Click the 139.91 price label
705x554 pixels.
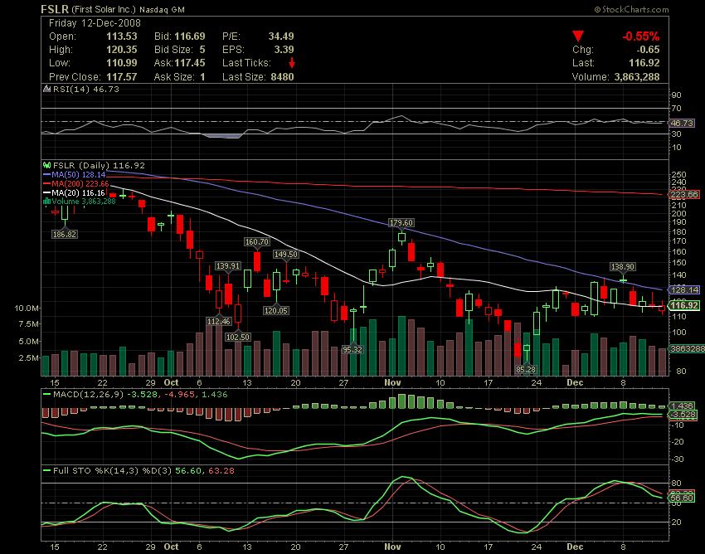[x=228, y=266]
